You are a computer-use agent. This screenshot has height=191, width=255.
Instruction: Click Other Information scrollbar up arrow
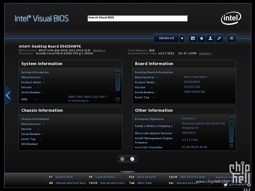pyautogui.click(x=231, y=119)
